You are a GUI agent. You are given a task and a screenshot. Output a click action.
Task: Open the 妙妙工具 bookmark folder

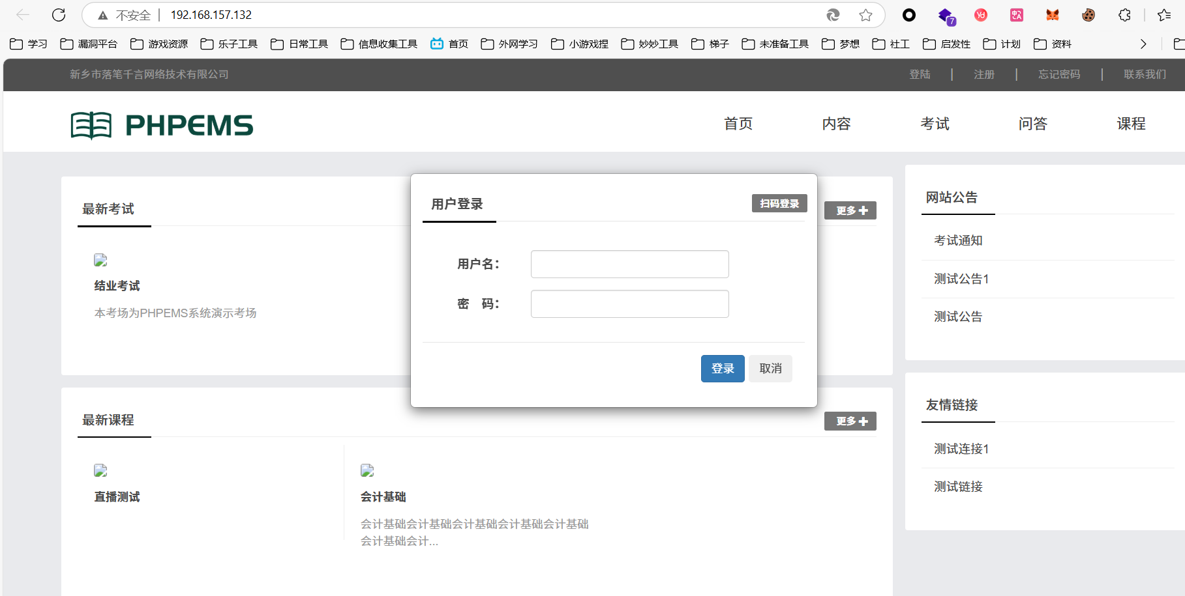[x=650, y=44]
